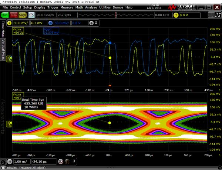Viewport: 222px width, 170px height.
Task: Click the Keysight Technologies logo
Action: pyautogui.click(x=182, y=7)
